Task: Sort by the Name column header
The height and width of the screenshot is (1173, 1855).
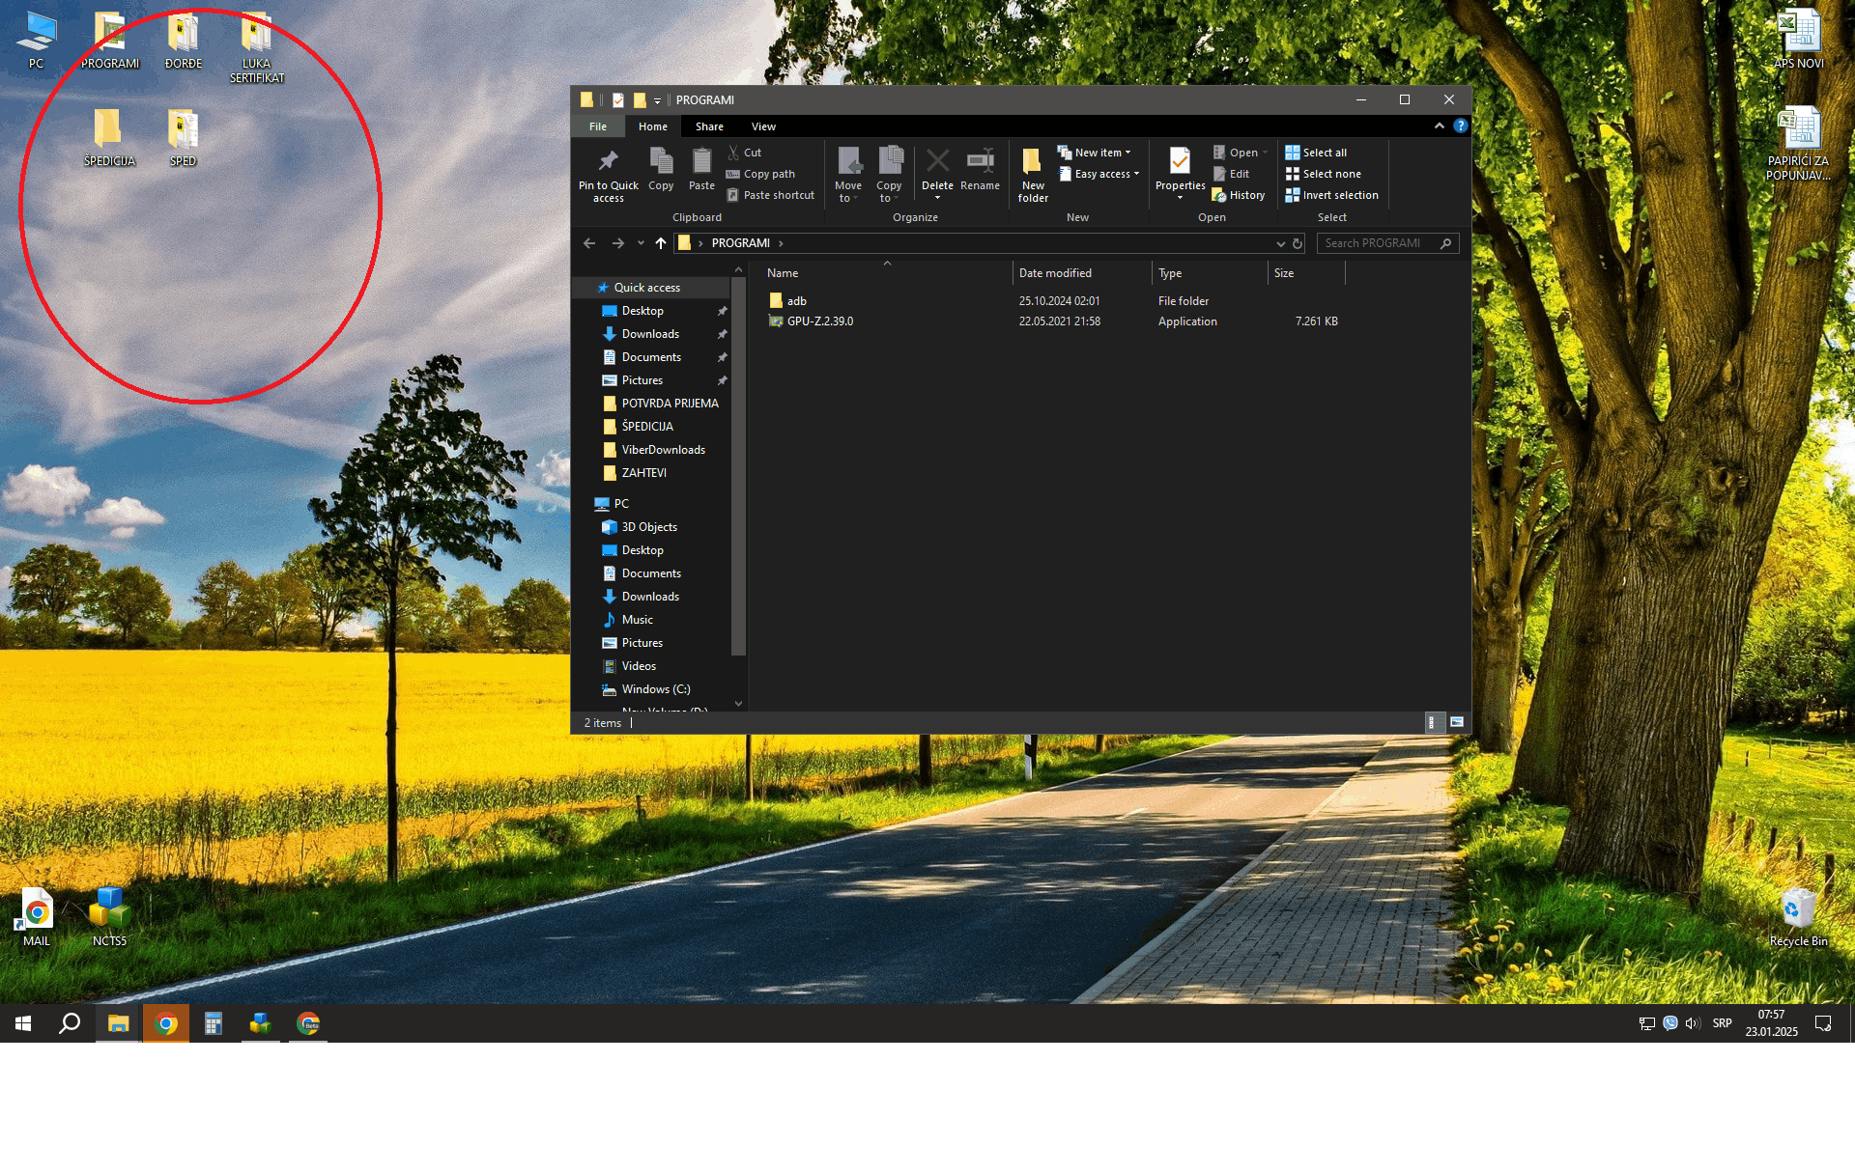Action: [x=886, y=273]
